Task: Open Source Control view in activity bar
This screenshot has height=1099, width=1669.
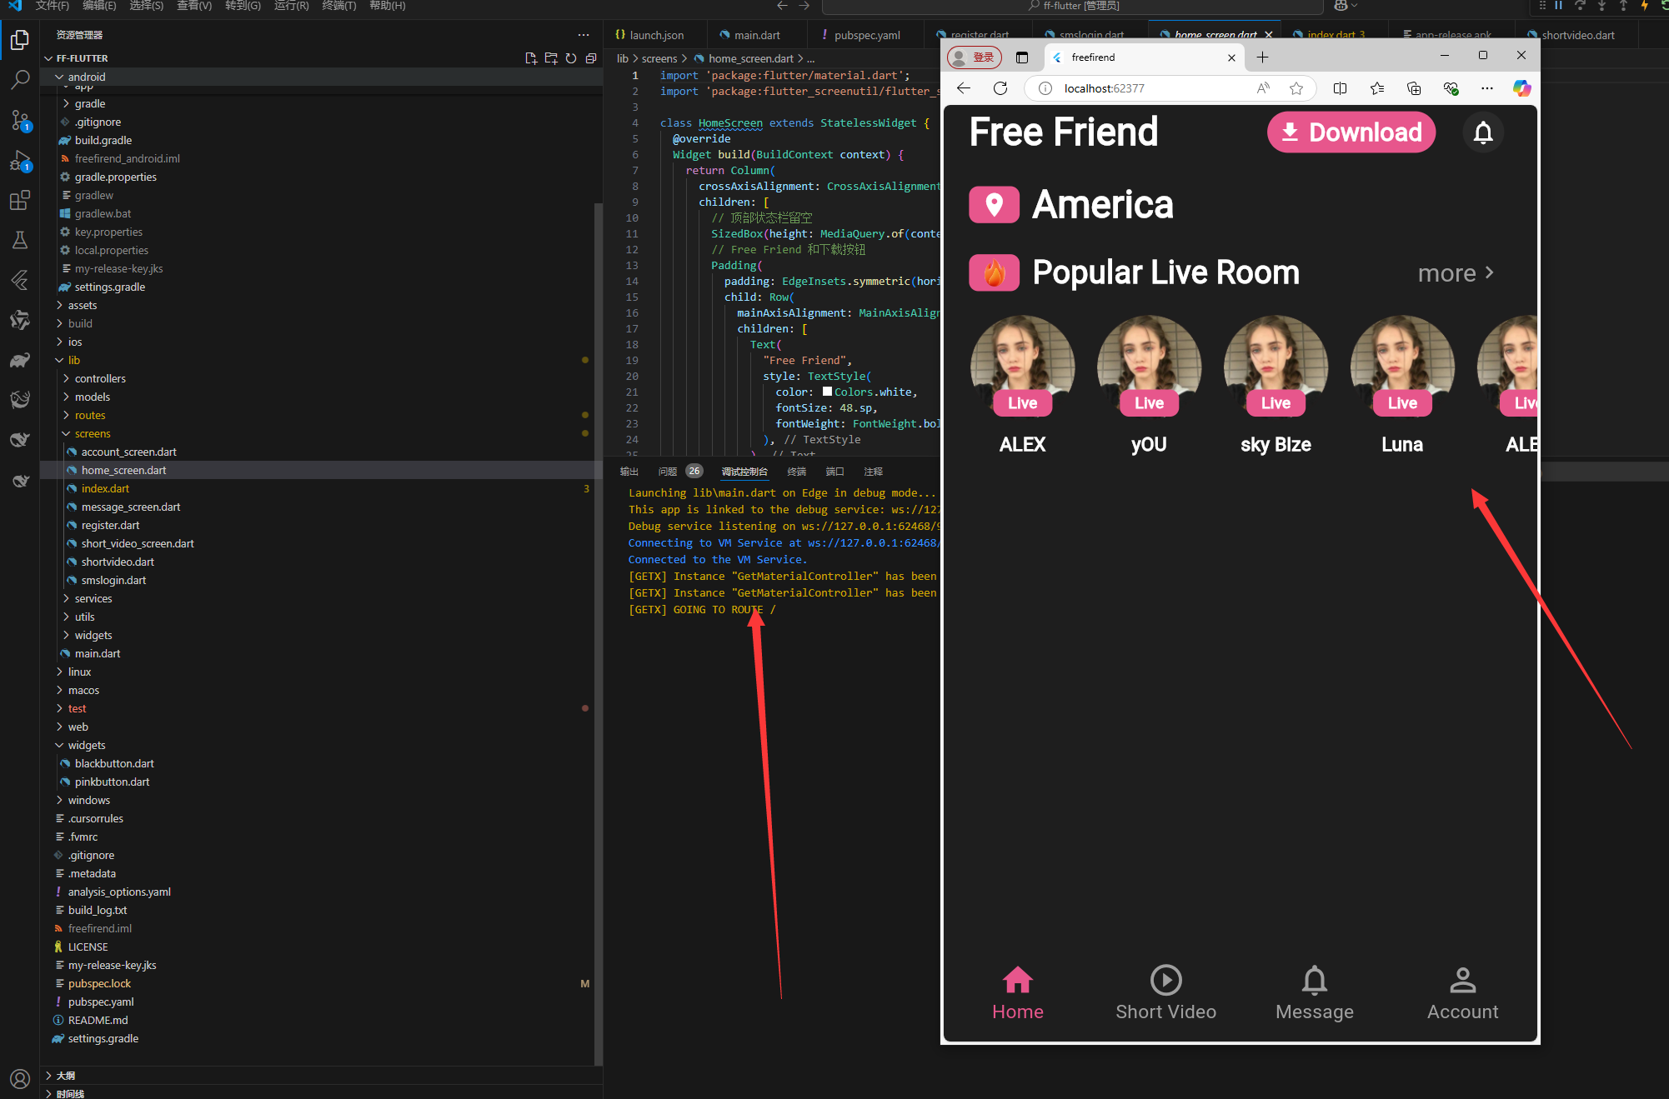Action: [20, 120]
